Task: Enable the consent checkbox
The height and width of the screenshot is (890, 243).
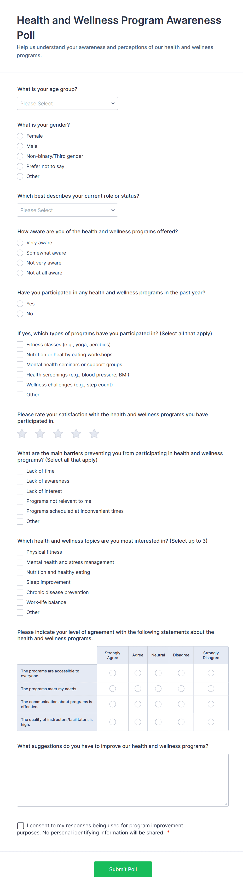Action: pos(21,826)
